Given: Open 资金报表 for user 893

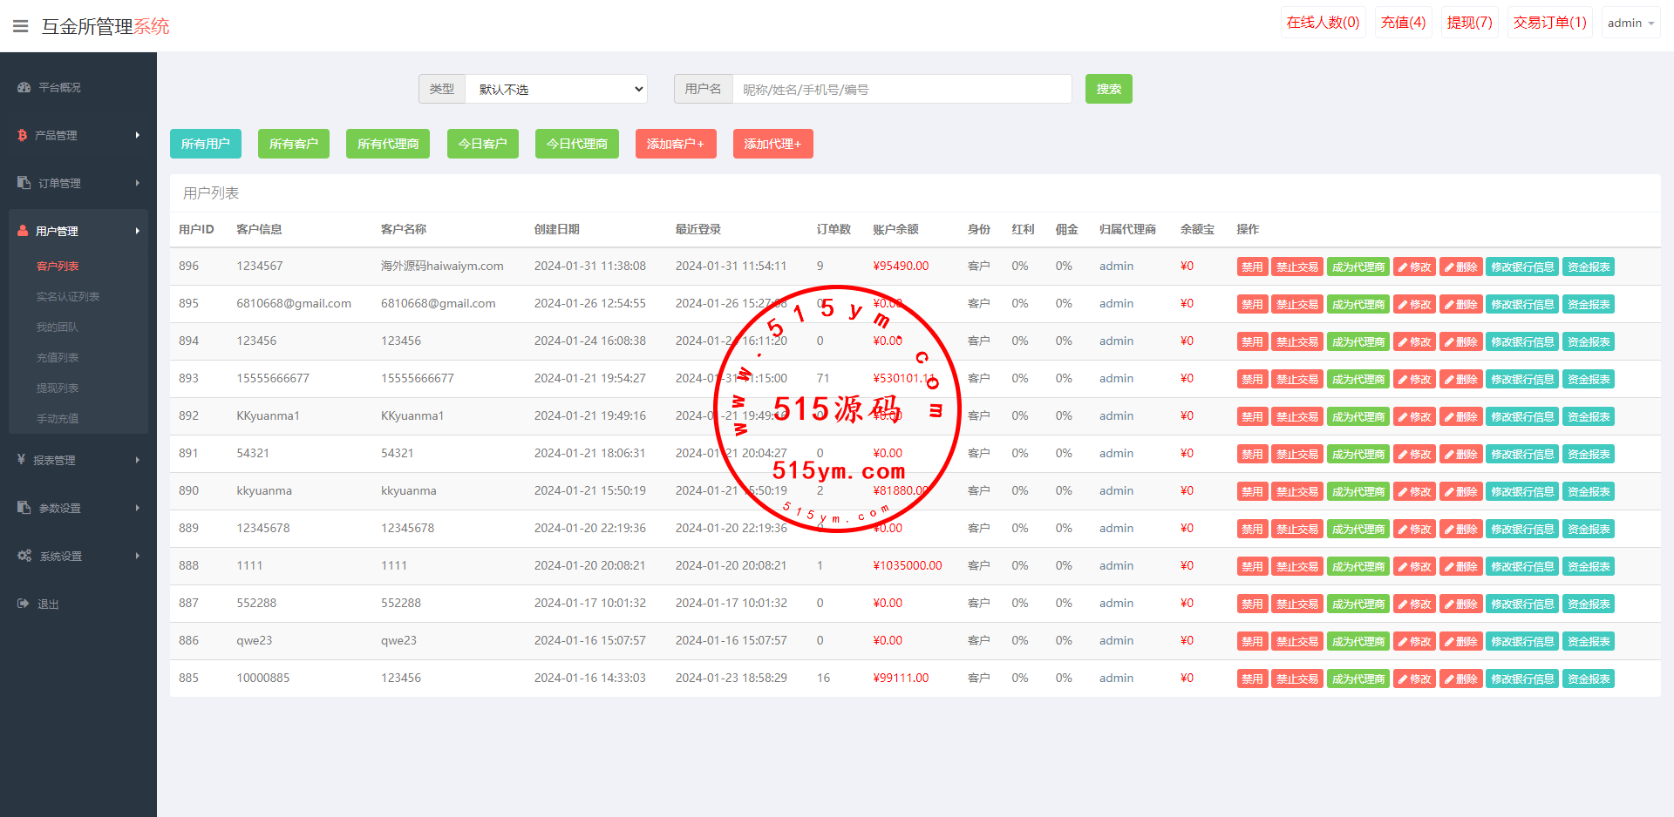Looking at the screenshot, I should pyautogui.click(x=1588, y=380).
